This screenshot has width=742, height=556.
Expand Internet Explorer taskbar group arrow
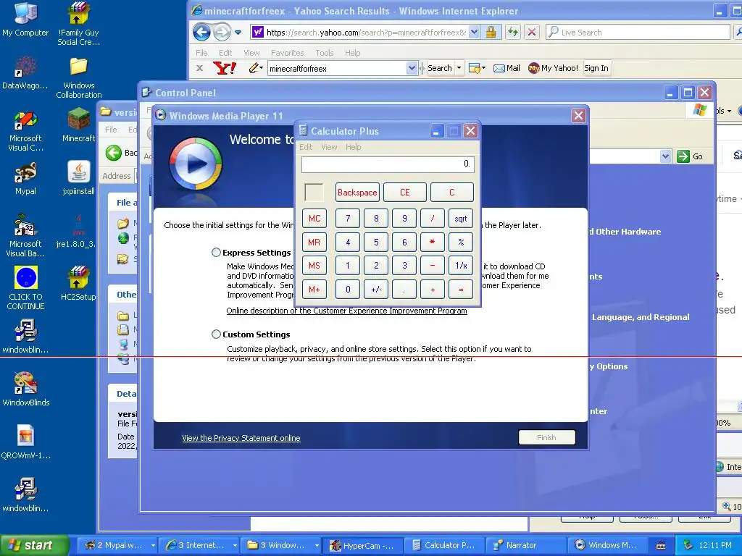coord(235,546)
